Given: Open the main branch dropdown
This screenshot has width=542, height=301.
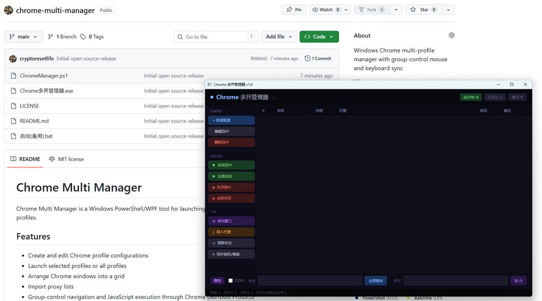Looking at the screenshot, I should point(23,37).
